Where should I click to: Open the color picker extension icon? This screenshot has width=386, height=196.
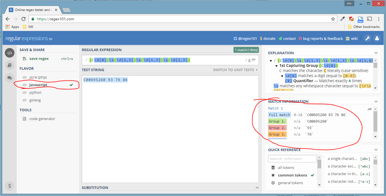pyautogui.click(x=342, y=19)
